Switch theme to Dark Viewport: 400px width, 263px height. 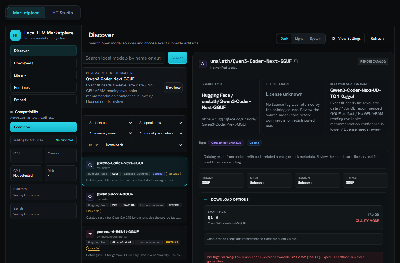point(284,39)
